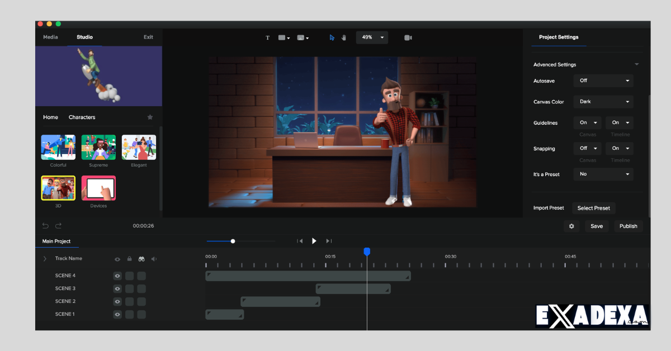Select the 3D characters thumbnail

pyautogui.click(x=58, y=188)
